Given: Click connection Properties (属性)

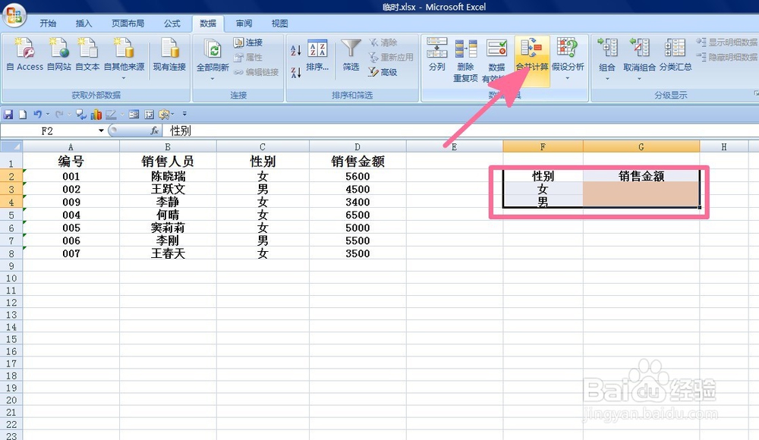Looking at the screenshot, I should 248,57.
